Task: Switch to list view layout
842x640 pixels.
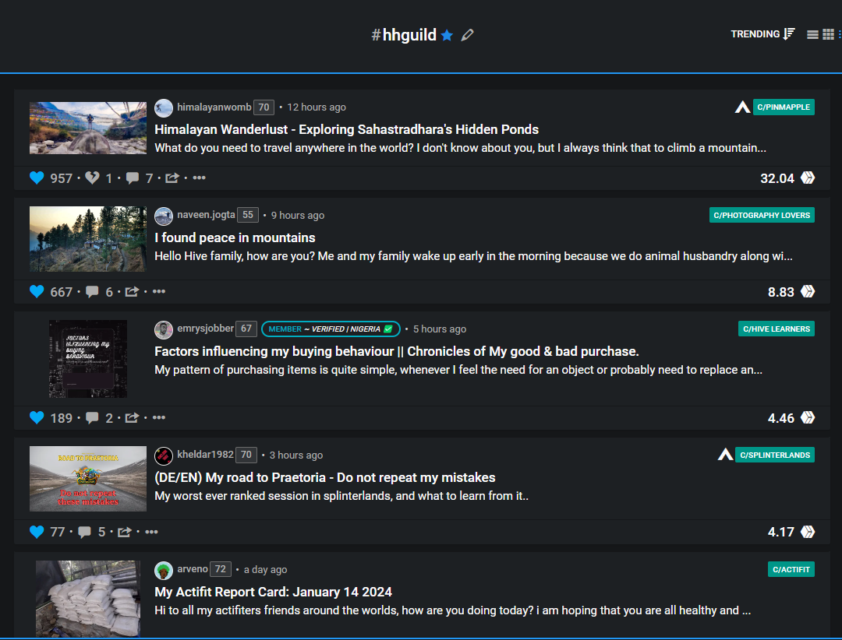Action: pos(812,34)
